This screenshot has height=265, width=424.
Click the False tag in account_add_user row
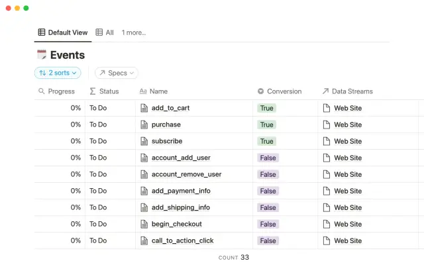(268, 158)
